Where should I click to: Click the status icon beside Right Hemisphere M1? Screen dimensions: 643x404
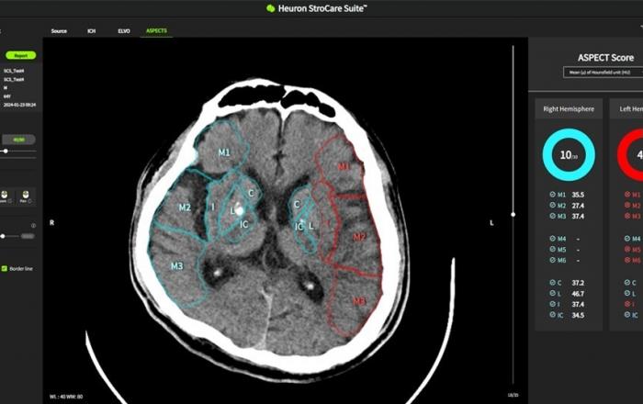pyautogui.click(x=552, y=195)
